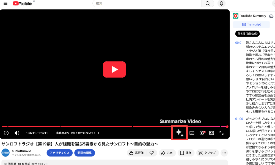Start voice search with microphone icon
This screenshot has height=165, width=275.
click(221, 4)
